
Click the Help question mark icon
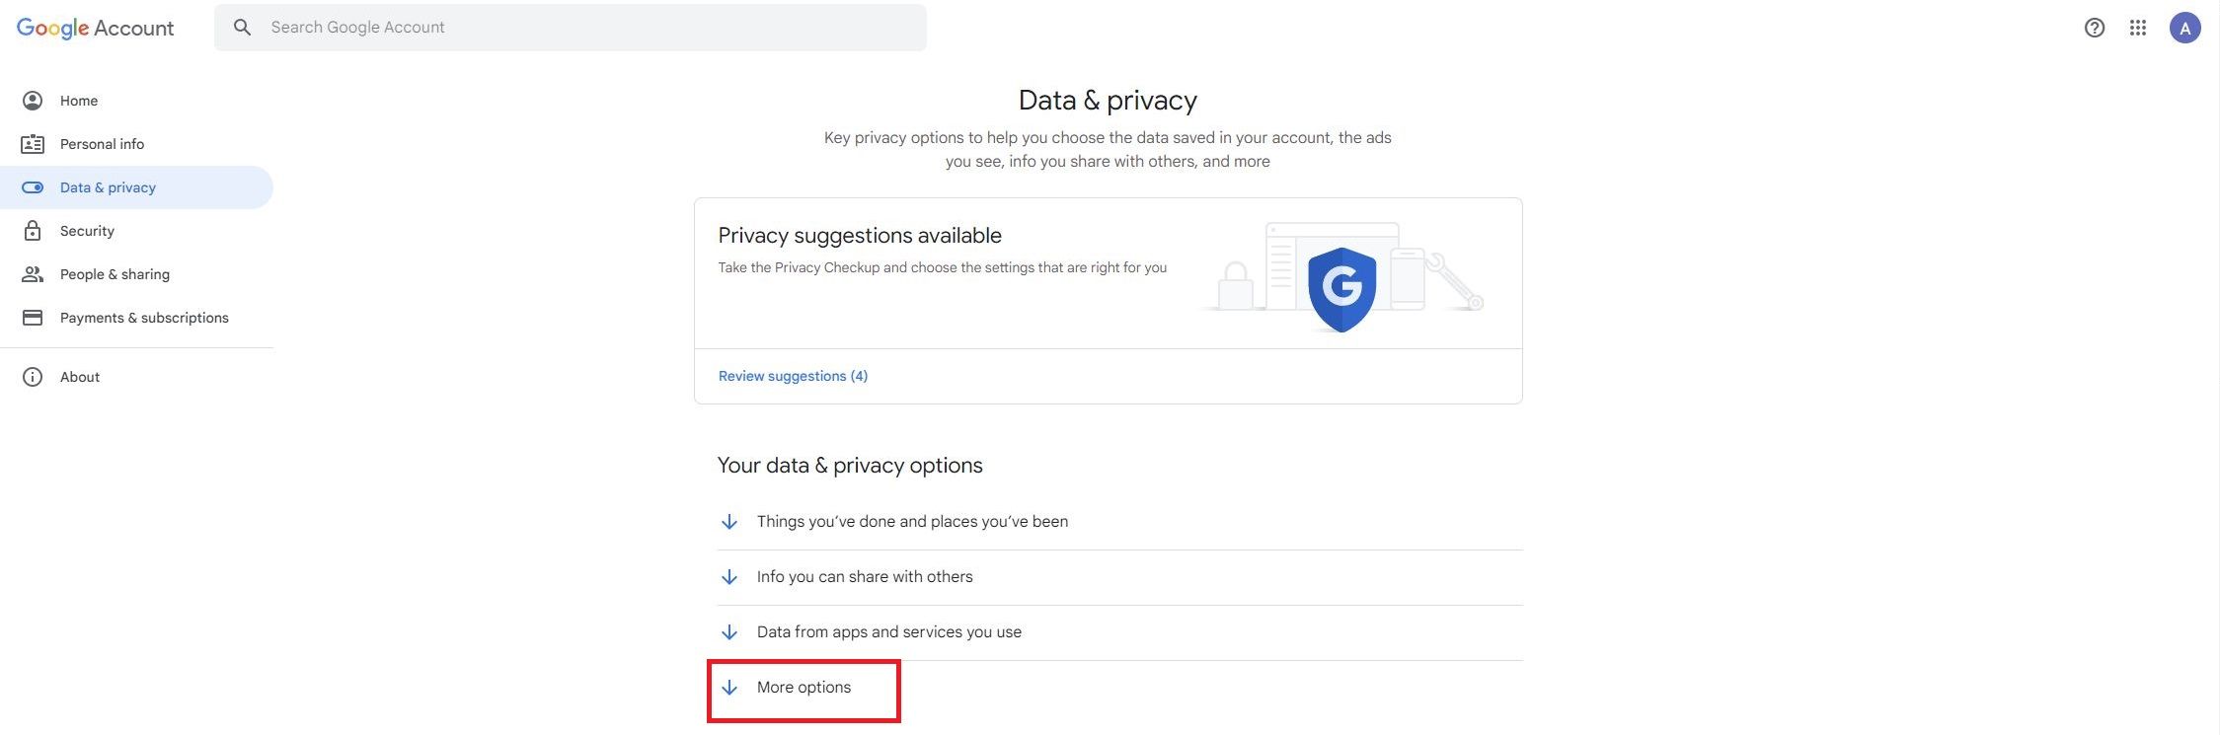(x=2094, y=27)
